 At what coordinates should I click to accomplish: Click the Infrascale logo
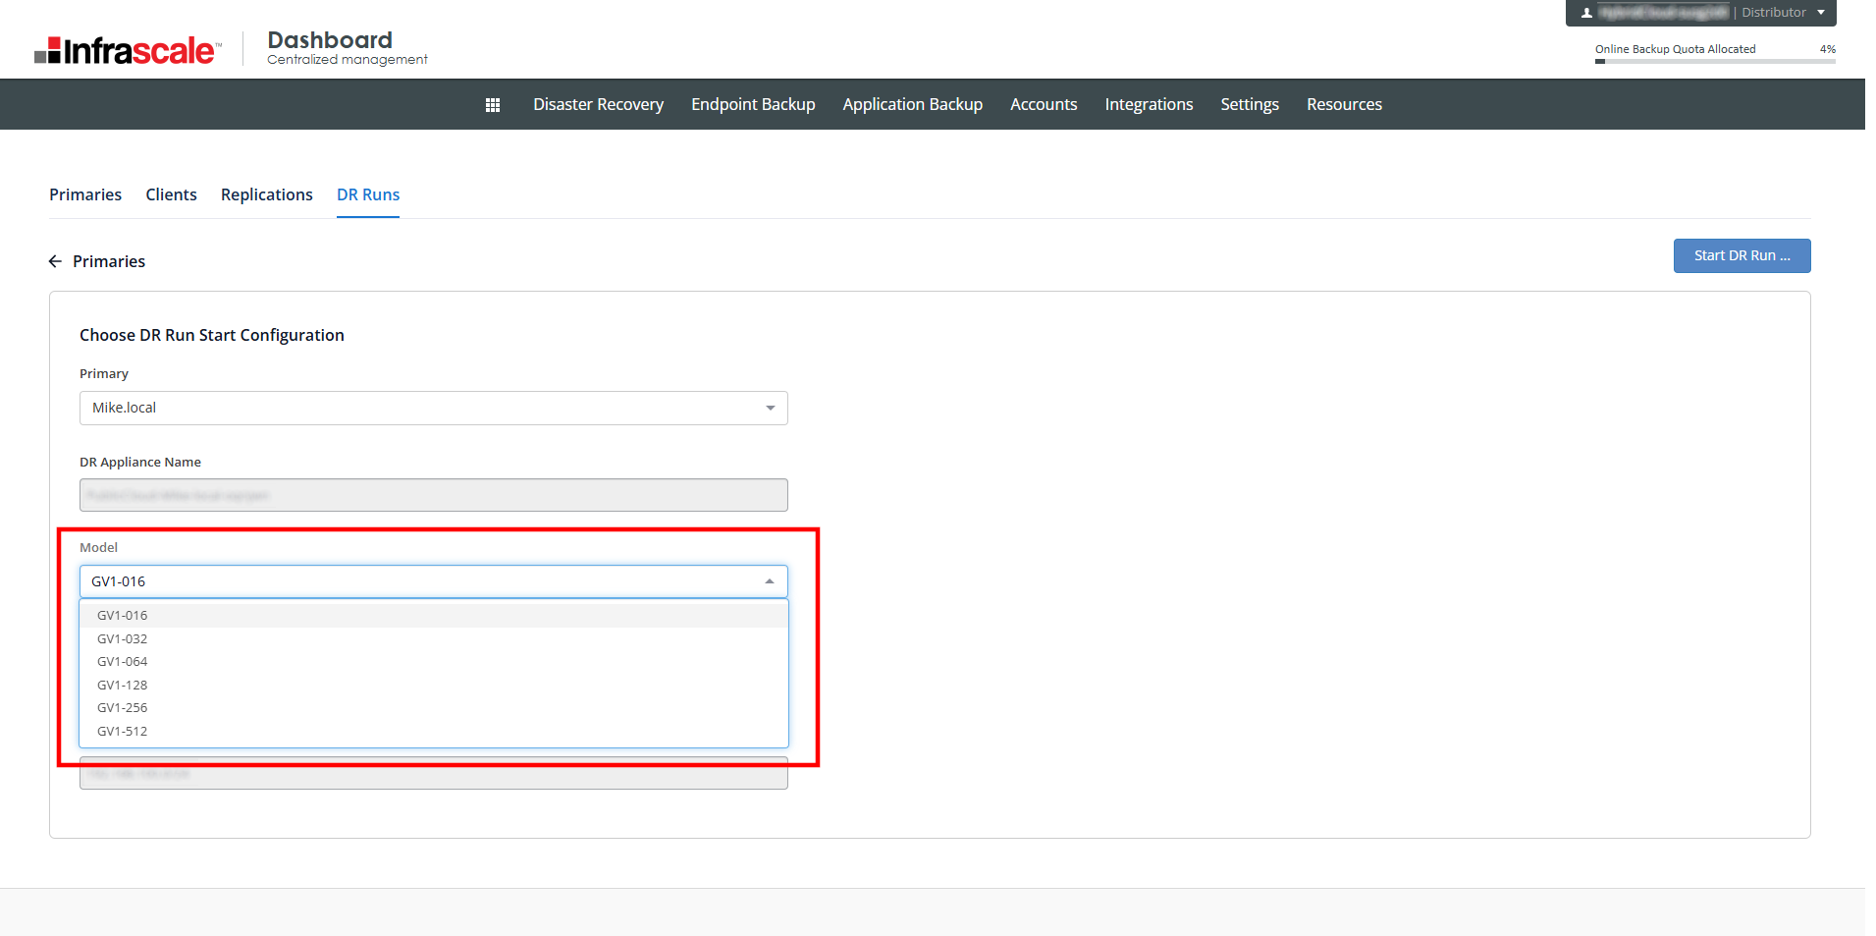[128, 50]
